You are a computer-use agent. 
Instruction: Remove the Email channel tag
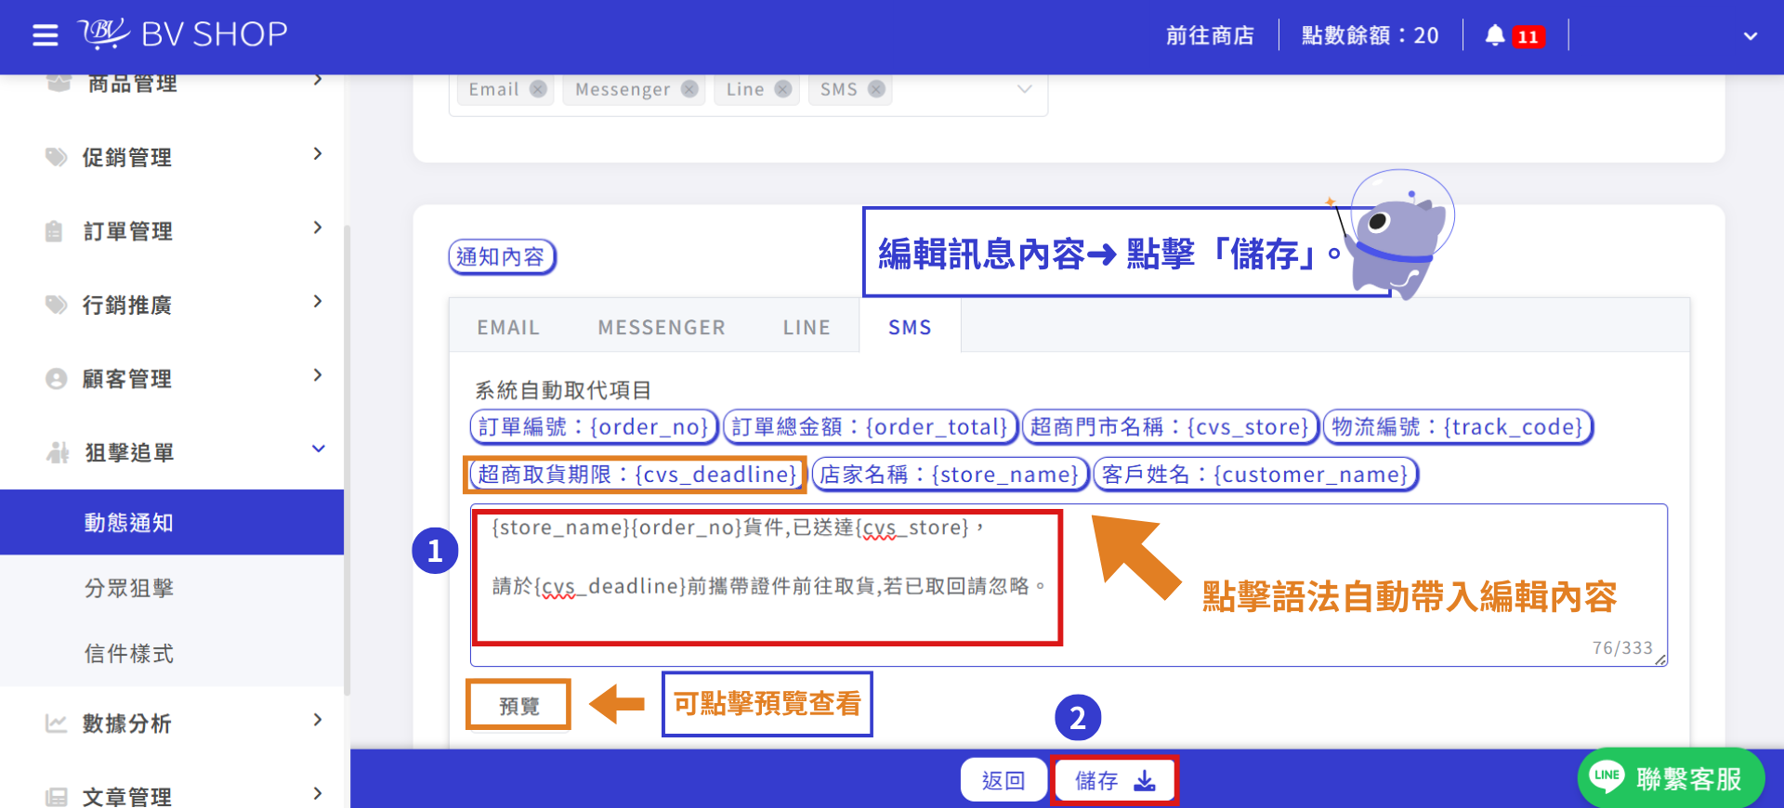[538, 89]
